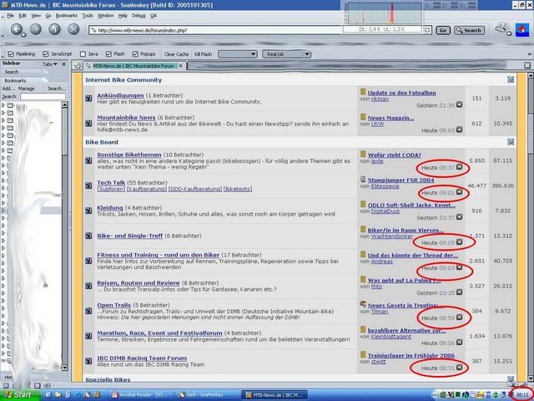The height and width of the screenshot is (401, 534).
Task: Open the File menu
Action: coord(11,16)
